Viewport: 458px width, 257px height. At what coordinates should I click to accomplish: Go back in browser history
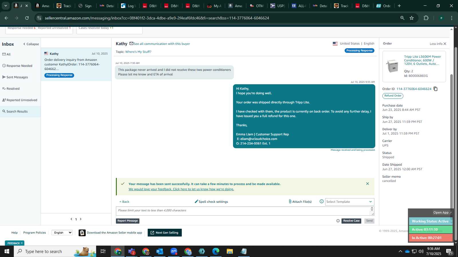[x=6, y=18]
